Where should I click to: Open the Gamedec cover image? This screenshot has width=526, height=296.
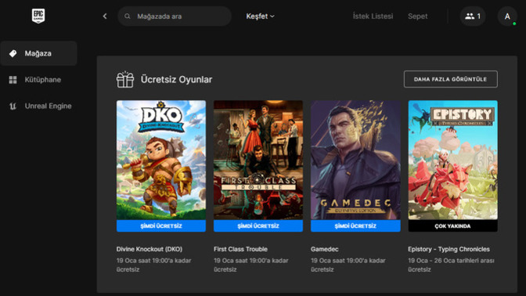(355, 160)
